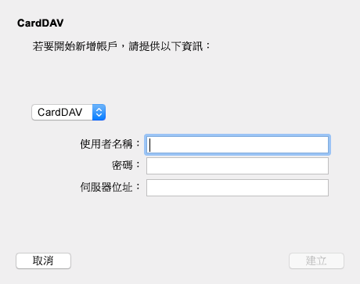
Task: Click the CardDAV text inside the popup button
Action: point(60,113)
